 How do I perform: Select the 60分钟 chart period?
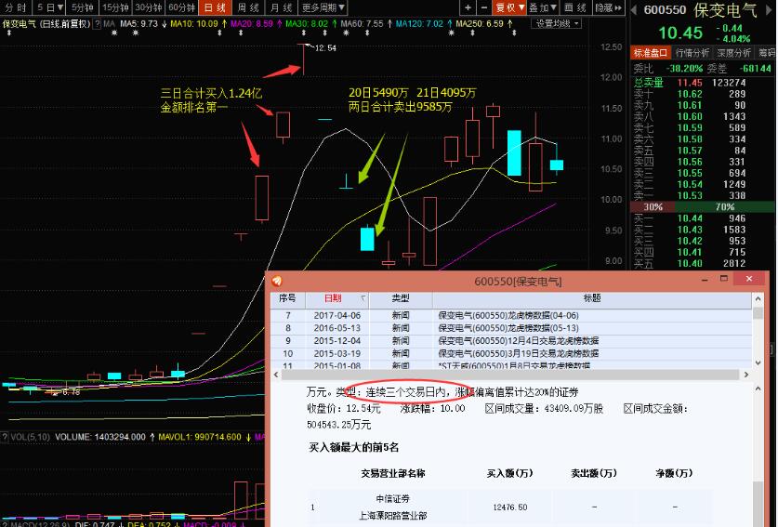click(182, 7)
